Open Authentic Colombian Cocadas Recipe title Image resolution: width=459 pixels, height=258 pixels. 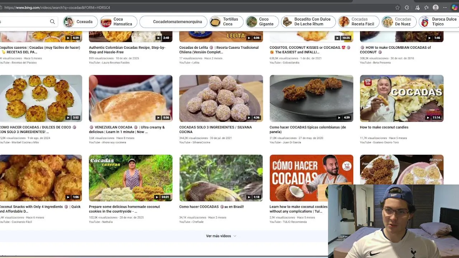point(127,50)
